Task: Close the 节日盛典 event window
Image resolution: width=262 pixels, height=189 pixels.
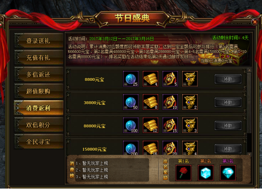Action: click(x=255, y=22)
